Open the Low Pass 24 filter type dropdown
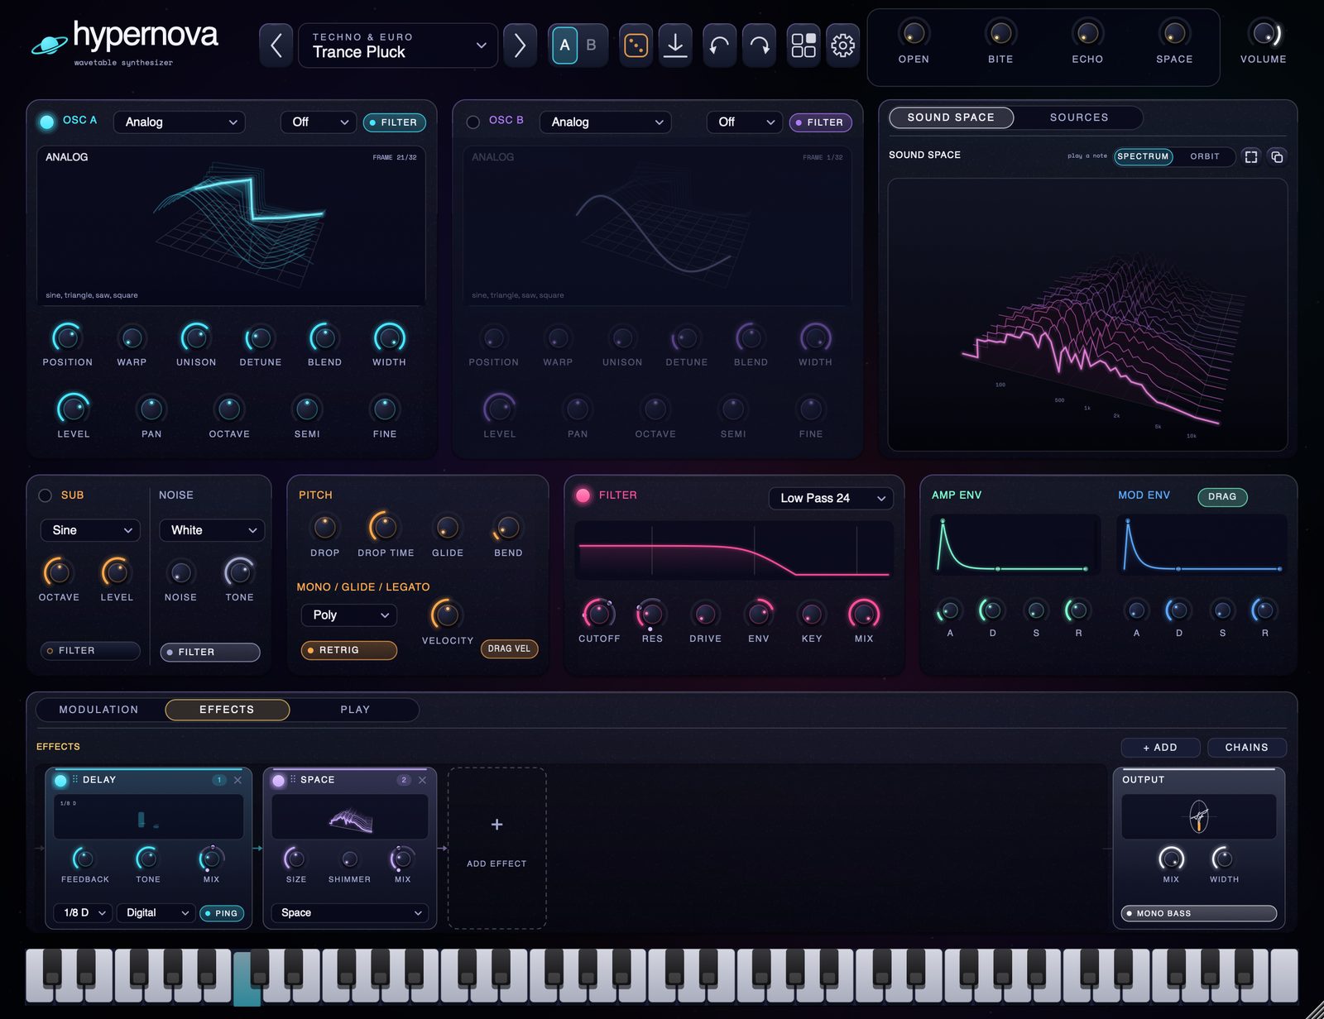This screenshot has width=1324, height=1019. [x=831, y=498]
